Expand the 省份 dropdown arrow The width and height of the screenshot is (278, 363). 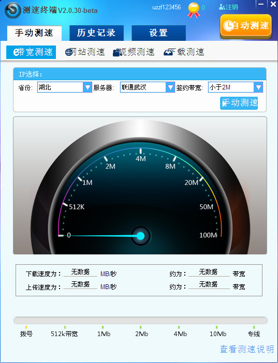tap(87, 87)
